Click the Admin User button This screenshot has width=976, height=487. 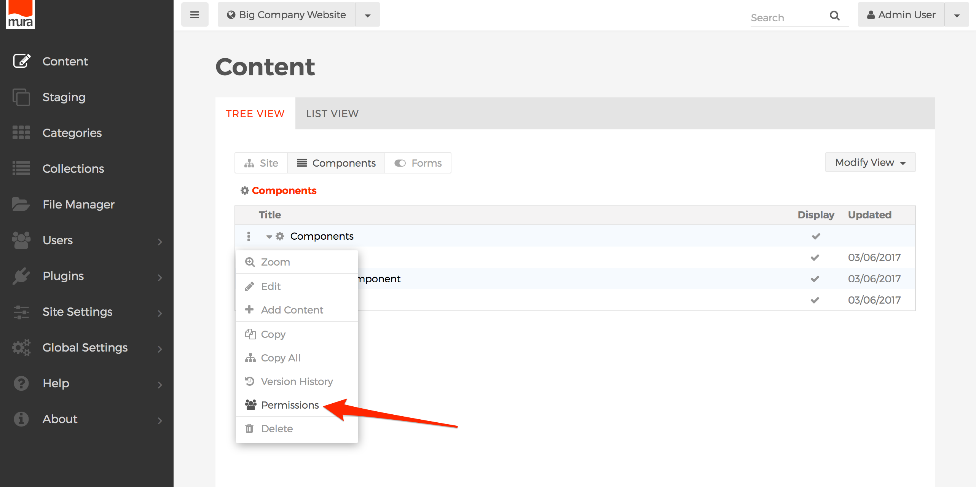pyautogui.click(x=901, y=15)
